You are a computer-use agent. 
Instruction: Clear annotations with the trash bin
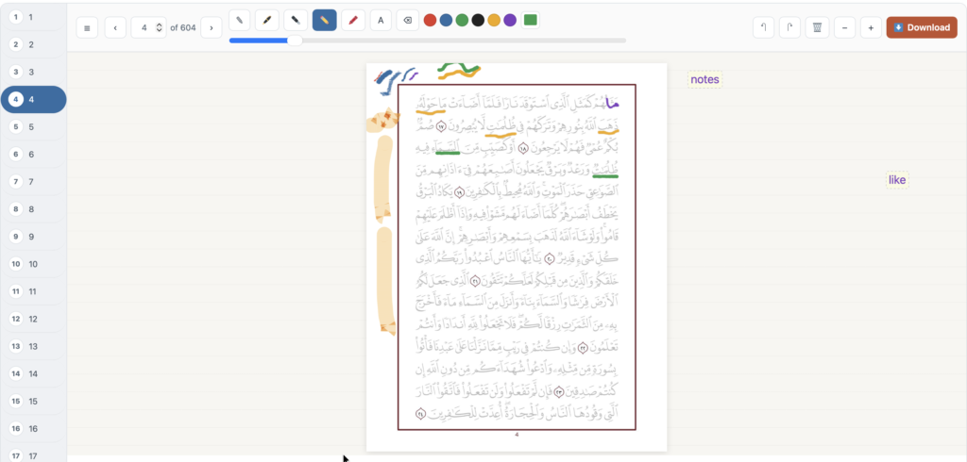point(817,27)
